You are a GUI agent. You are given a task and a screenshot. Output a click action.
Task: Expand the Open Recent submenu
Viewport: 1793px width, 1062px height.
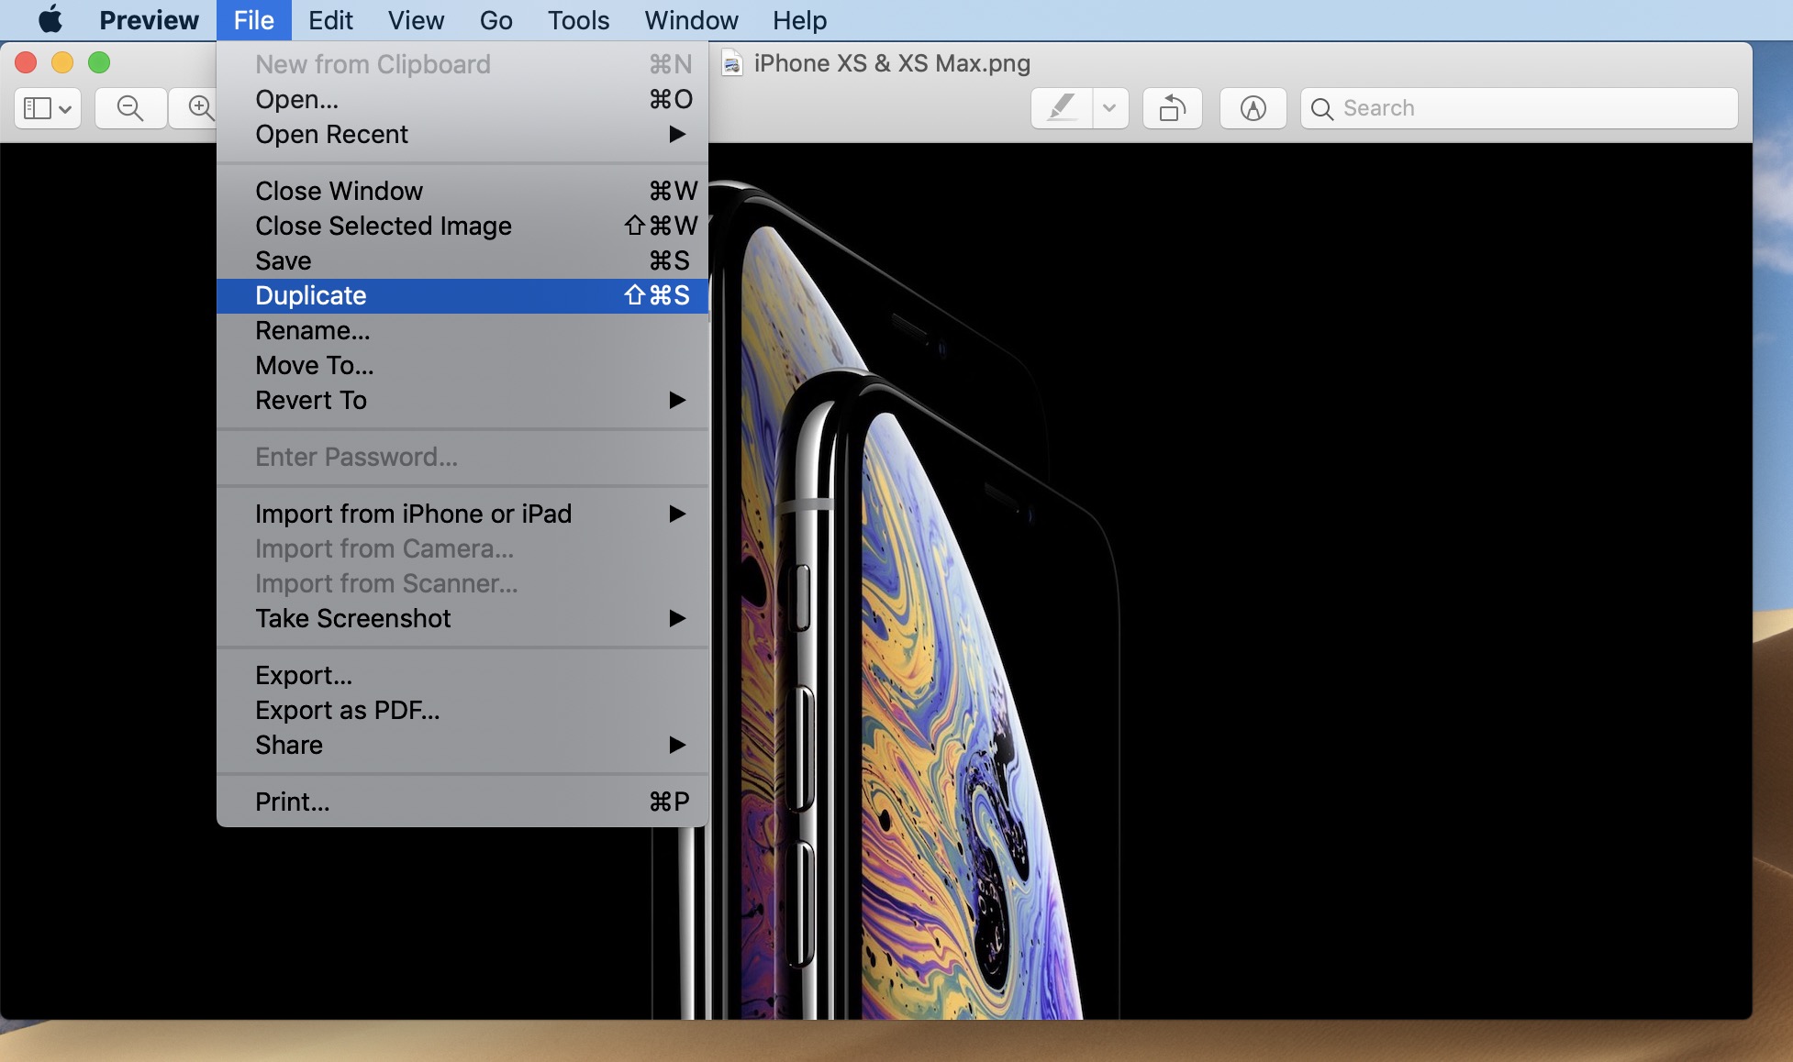point(331,134)
